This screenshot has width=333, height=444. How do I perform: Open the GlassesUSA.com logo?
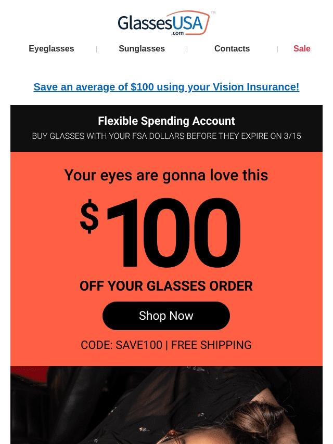click(164, 23)
